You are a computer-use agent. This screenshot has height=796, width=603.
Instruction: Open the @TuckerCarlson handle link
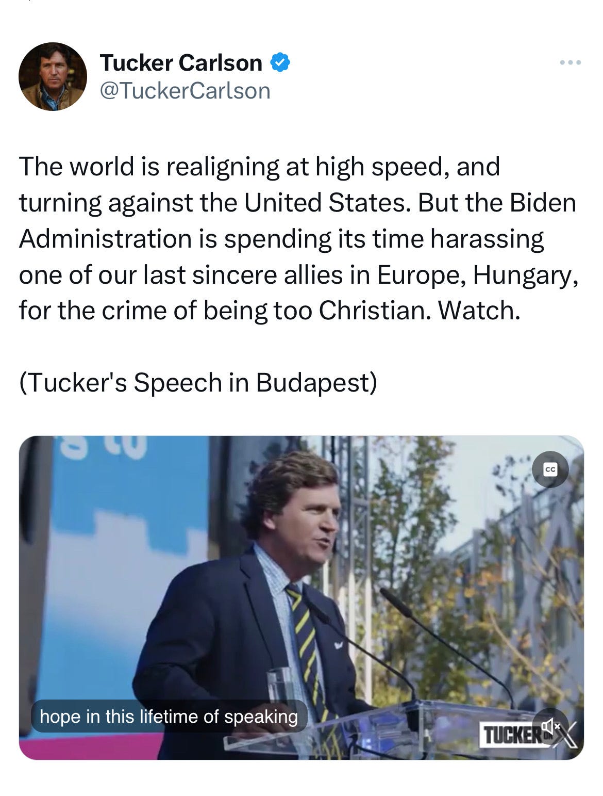(185, 91)
